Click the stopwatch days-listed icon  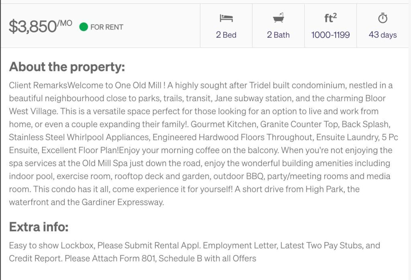click(x=383, y=18)
